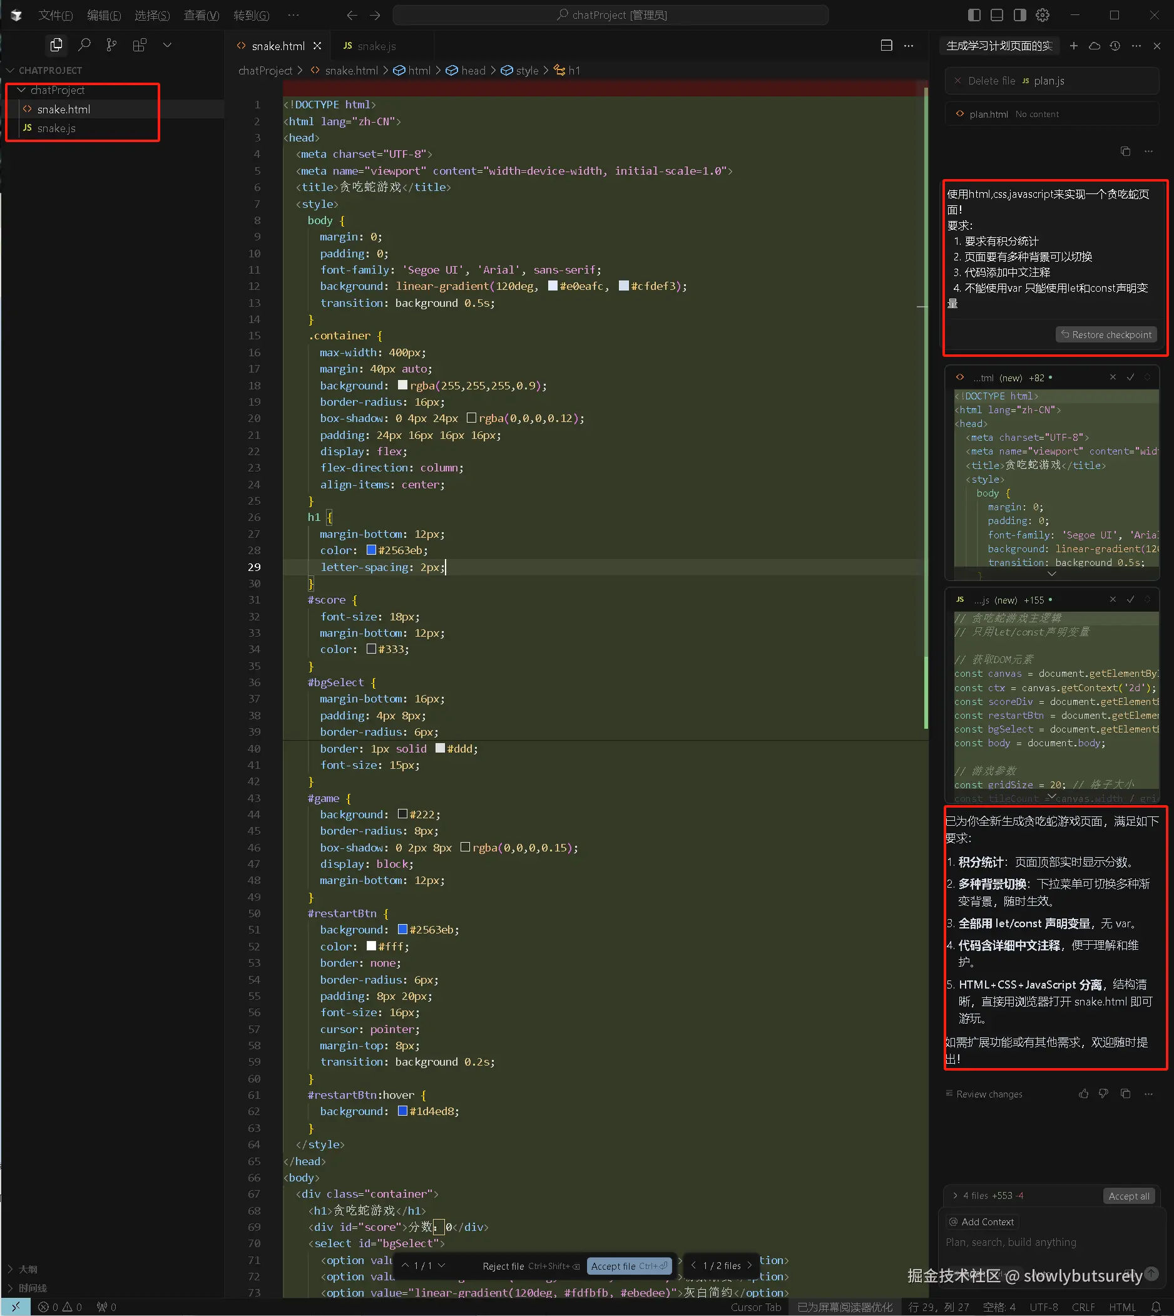
Task: Close the chat panel with the X
Action: click(x=1156, y=46)
